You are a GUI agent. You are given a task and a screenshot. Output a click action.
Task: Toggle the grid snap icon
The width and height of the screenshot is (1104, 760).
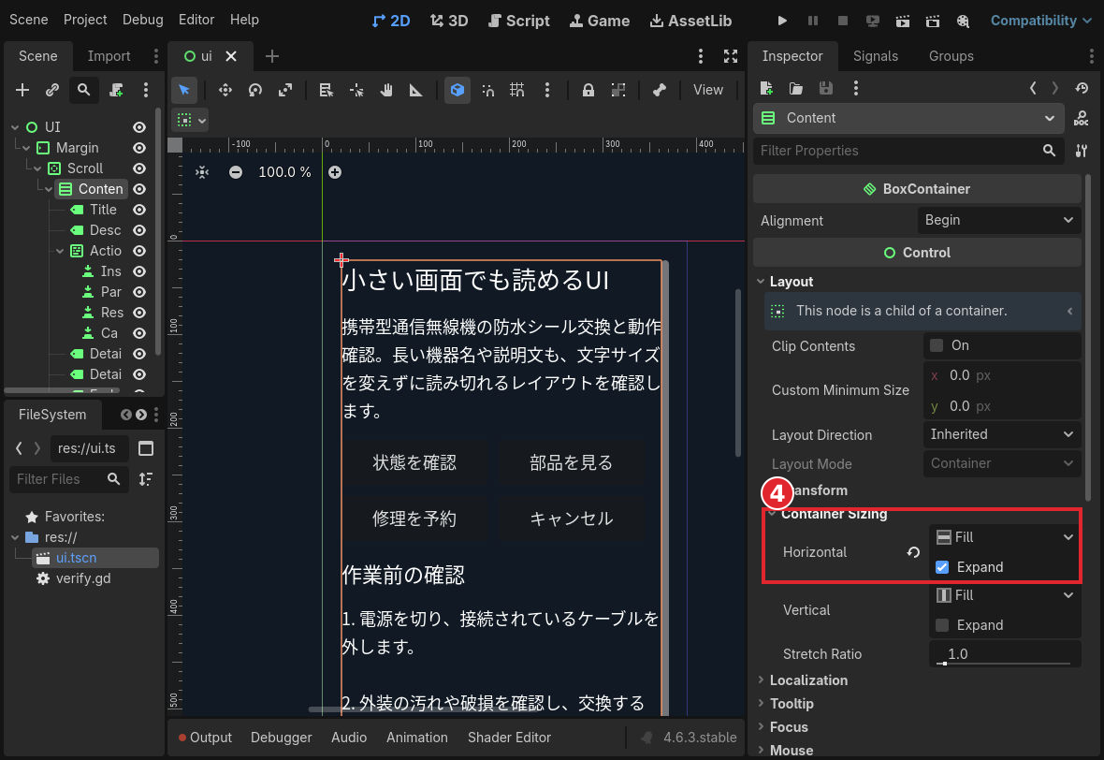point(517,90)
